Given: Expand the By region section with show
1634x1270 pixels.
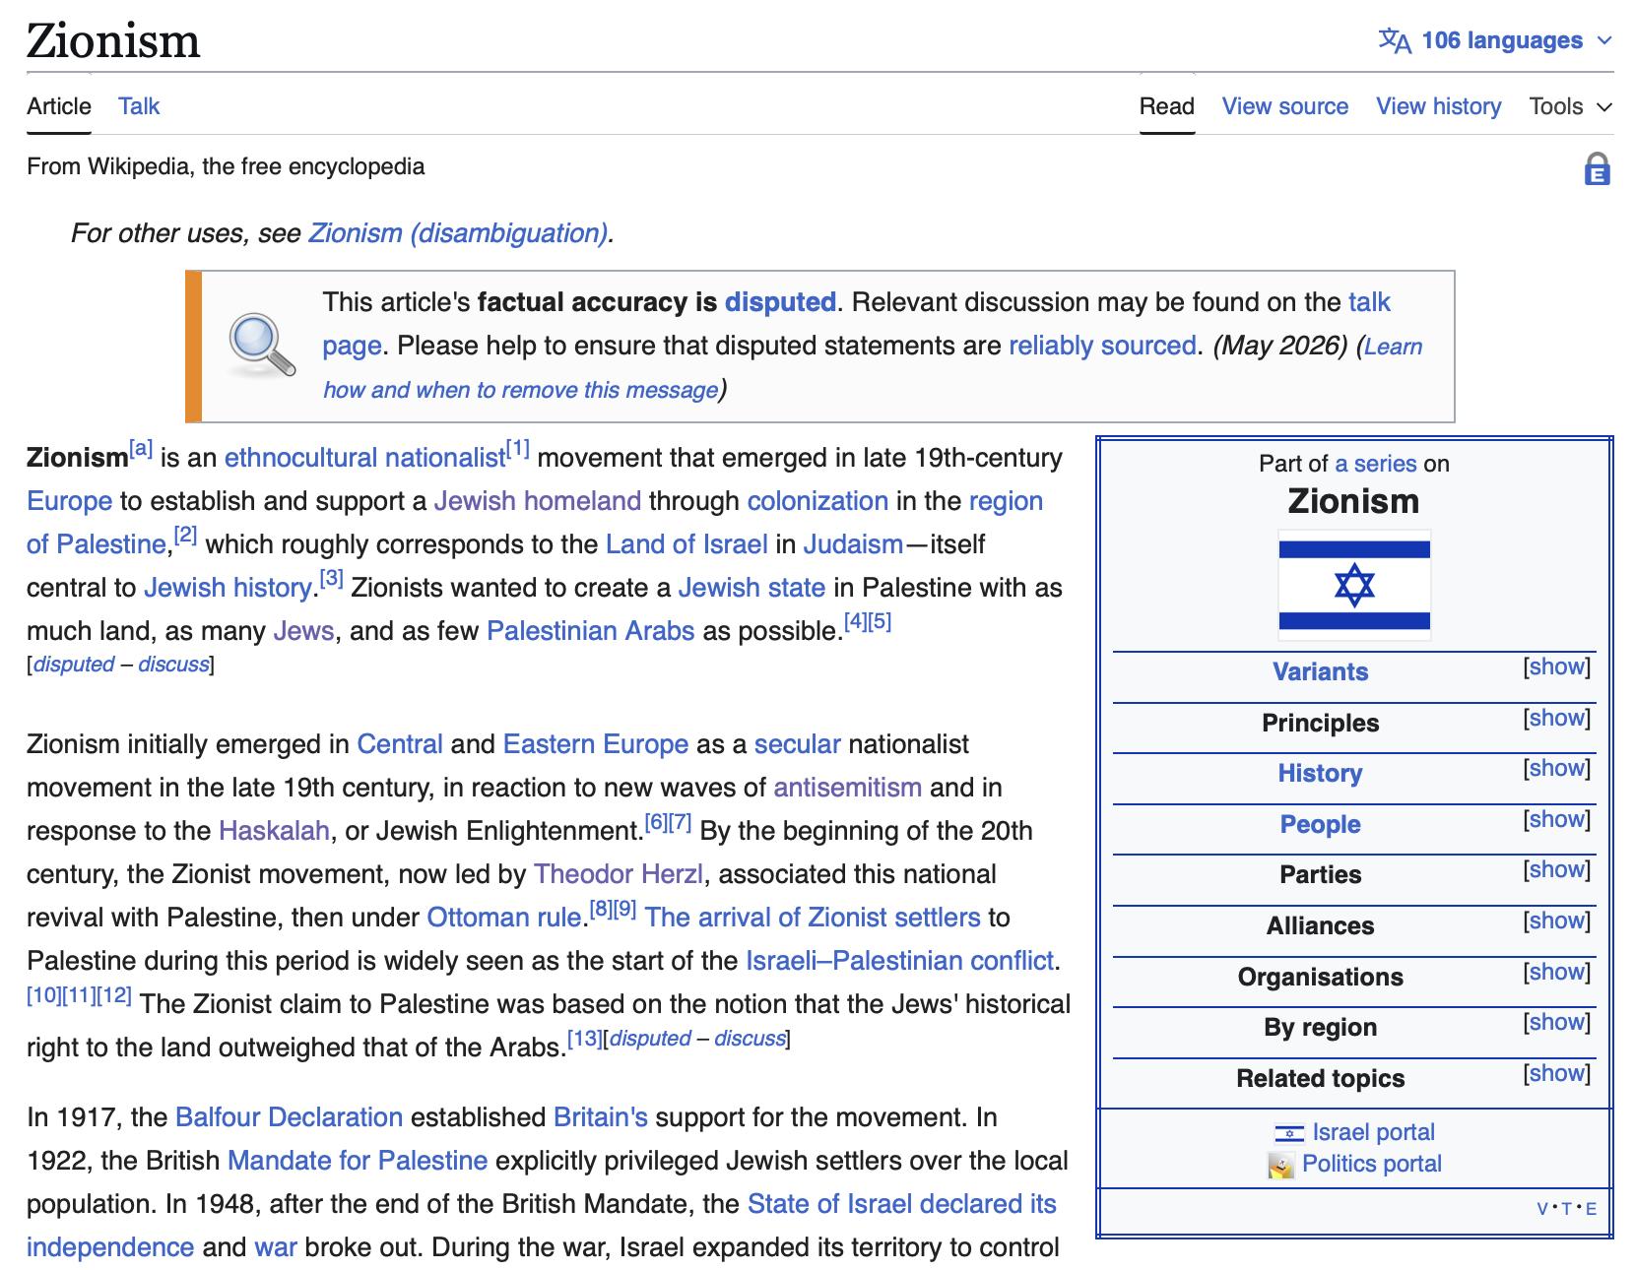Looking at the screenshot, I should (1556, 1023).
